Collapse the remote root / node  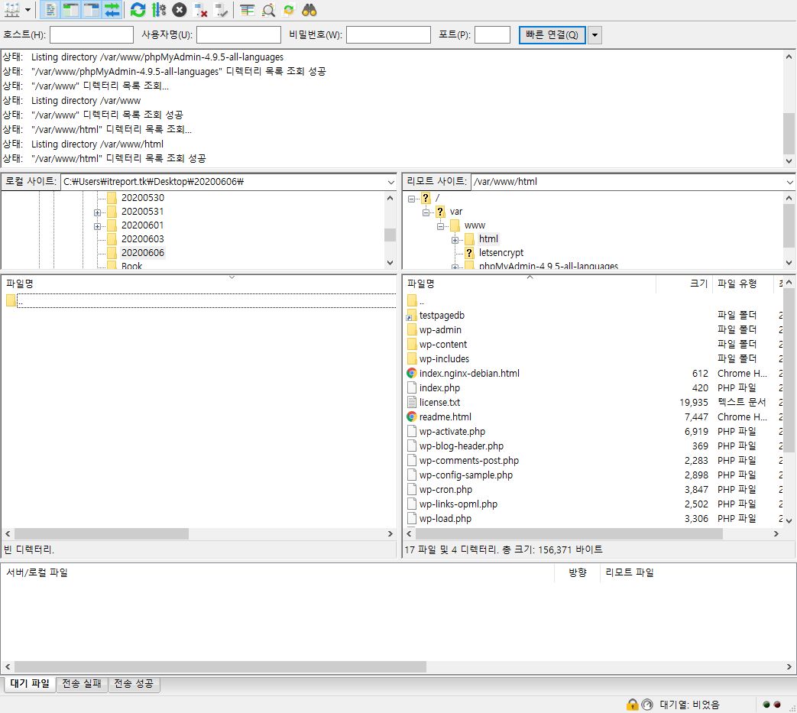click(x=411, y=199)
